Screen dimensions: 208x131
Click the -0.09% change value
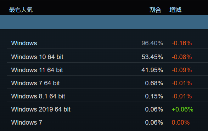point(182,70)
